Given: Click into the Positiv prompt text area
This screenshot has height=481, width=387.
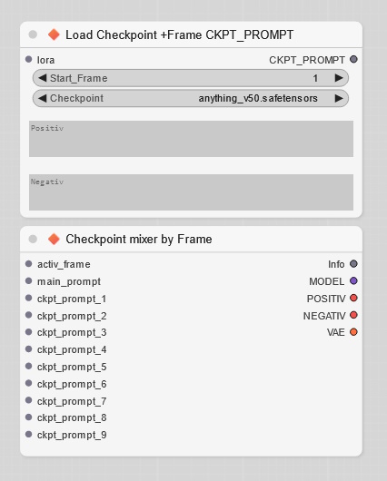Looking at the screenshot, I should pos(191,139).
